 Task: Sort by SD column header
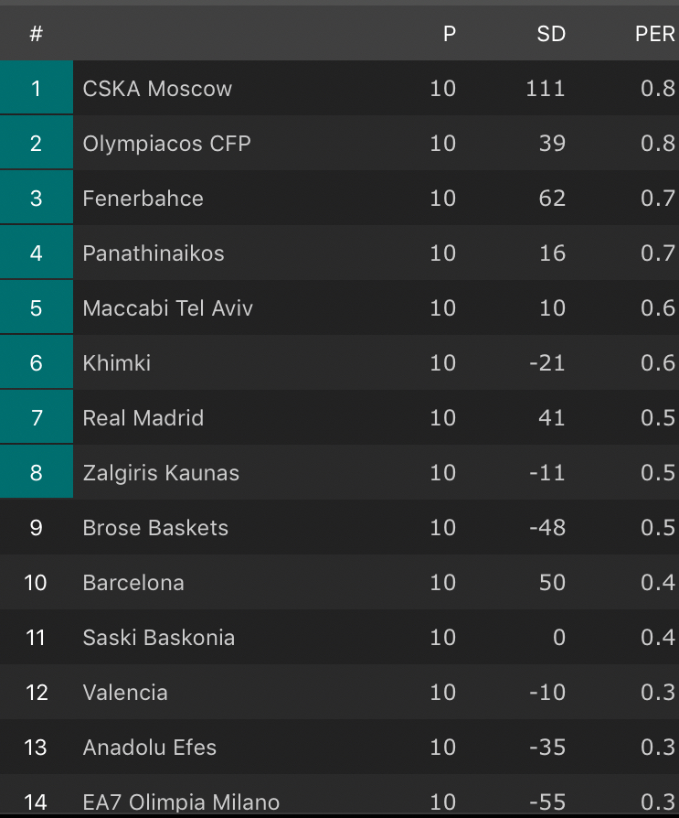[551, 35]
